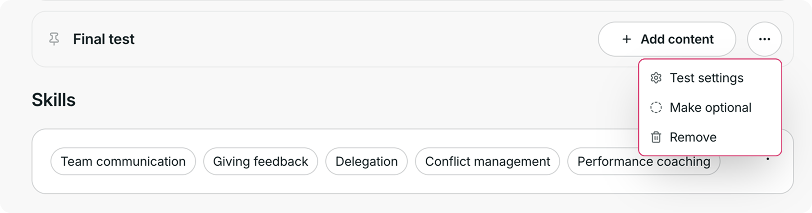Click the partially hidden dot in Skills box
812x213 pixels.
768,159
